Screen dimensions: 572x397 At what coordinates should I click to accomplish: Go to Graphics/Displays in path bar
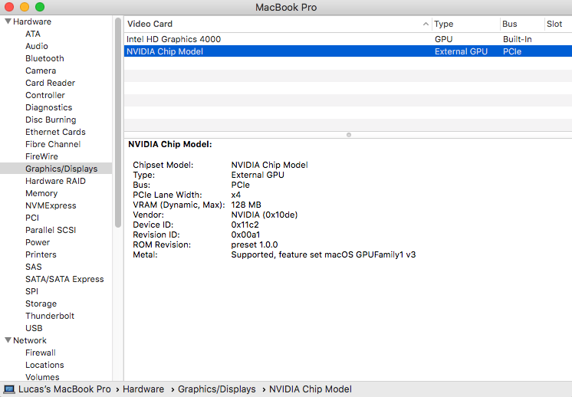[x=217, y=389]
